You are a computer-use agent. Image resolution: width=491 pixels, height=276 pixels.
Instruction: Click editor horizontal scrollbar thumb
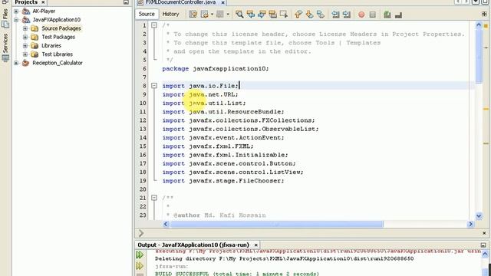(x=277, y=224)
